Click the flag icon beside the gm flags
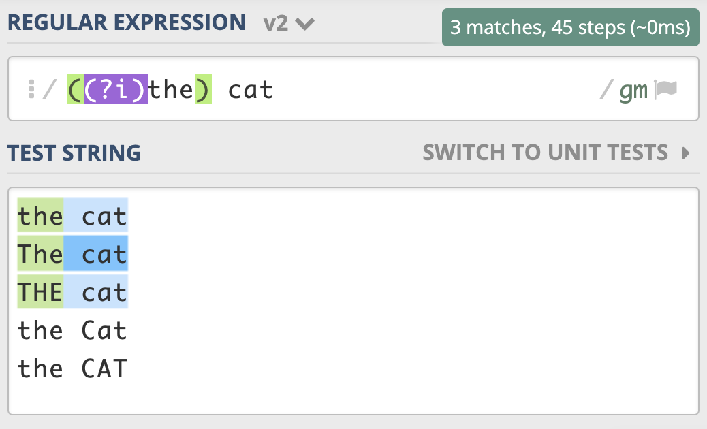Viewport: 707px width, 429px height. (665, 90)
